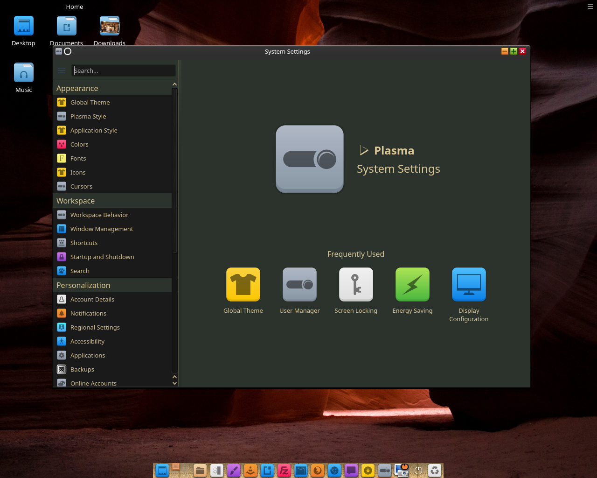Open User Manager from Frequently Used

point(299,285)
